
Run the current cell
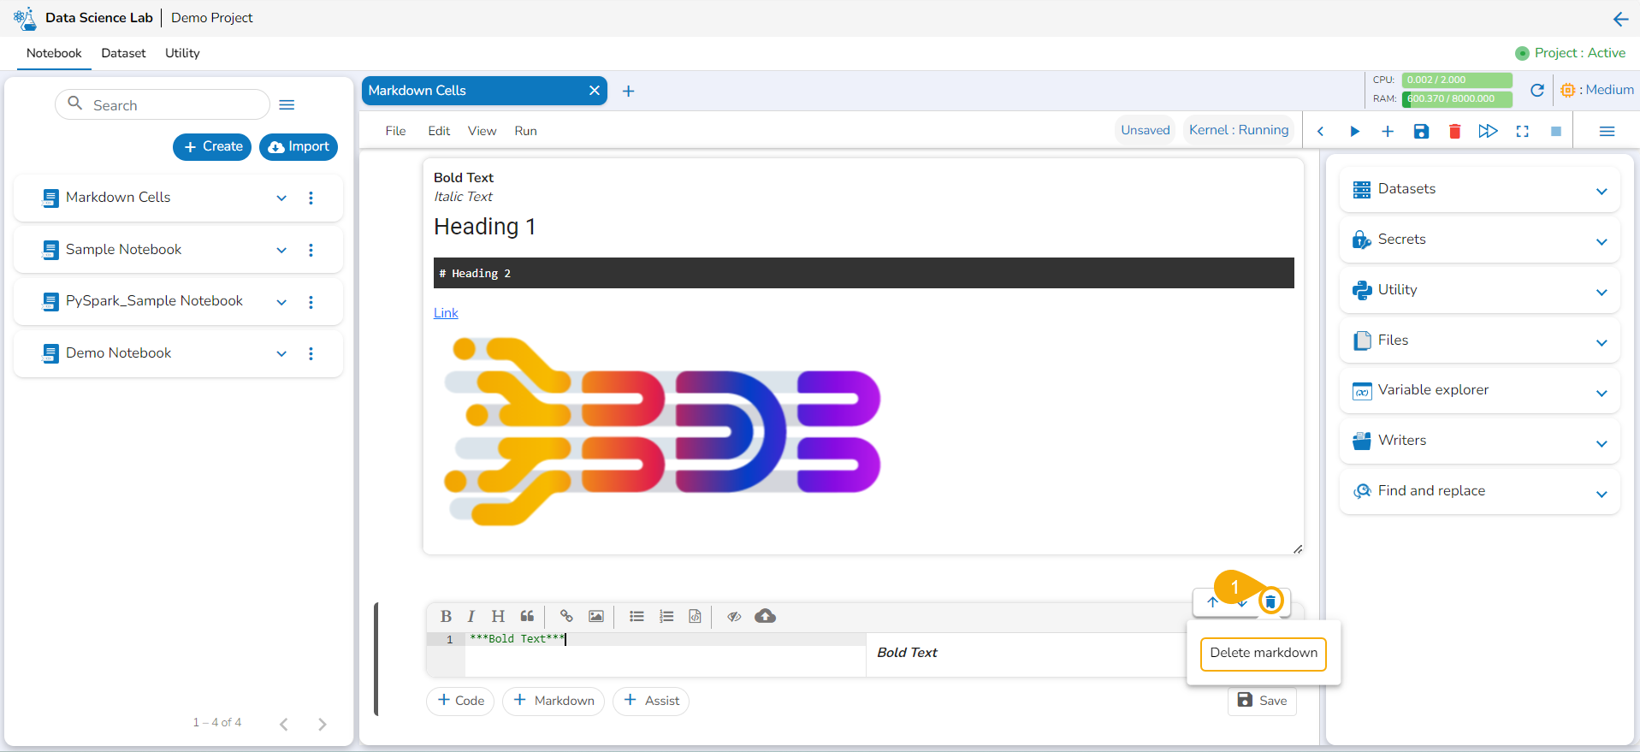tap(1354, 131)
